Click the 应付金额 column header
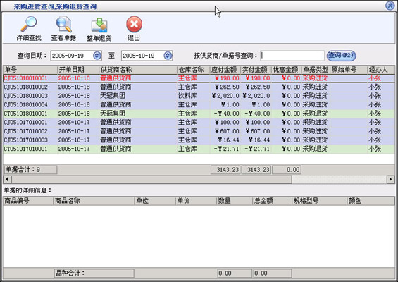Screen dimensions: 398x282 click(x=225, y=70)
